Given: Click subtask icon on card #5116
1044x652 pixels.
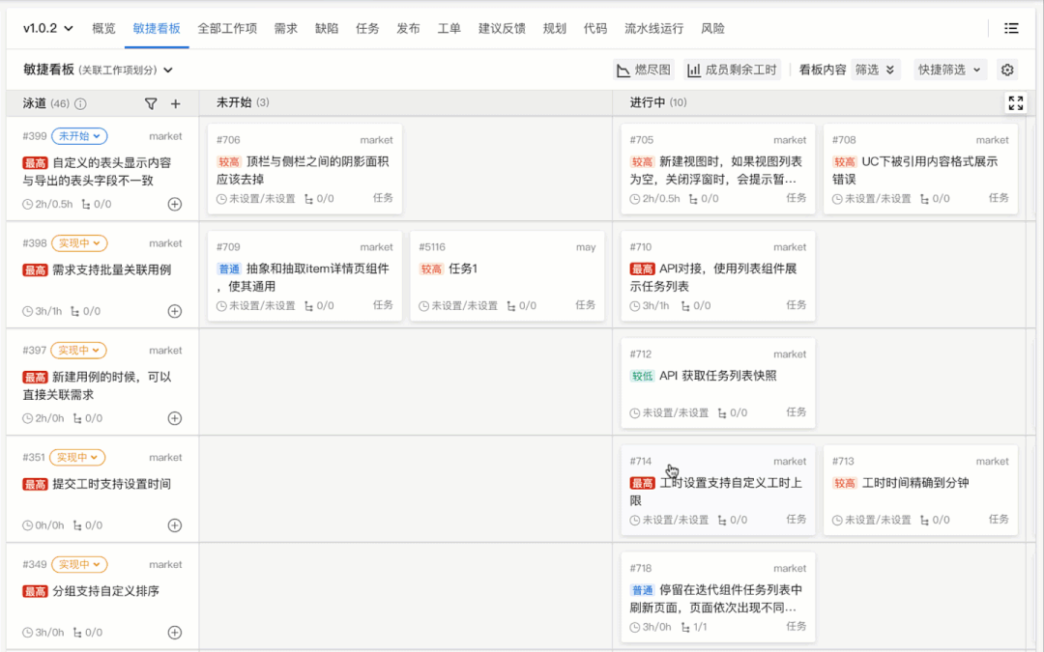Looking at the screenshot, I should pyautogui.click(x=511, y=306).
